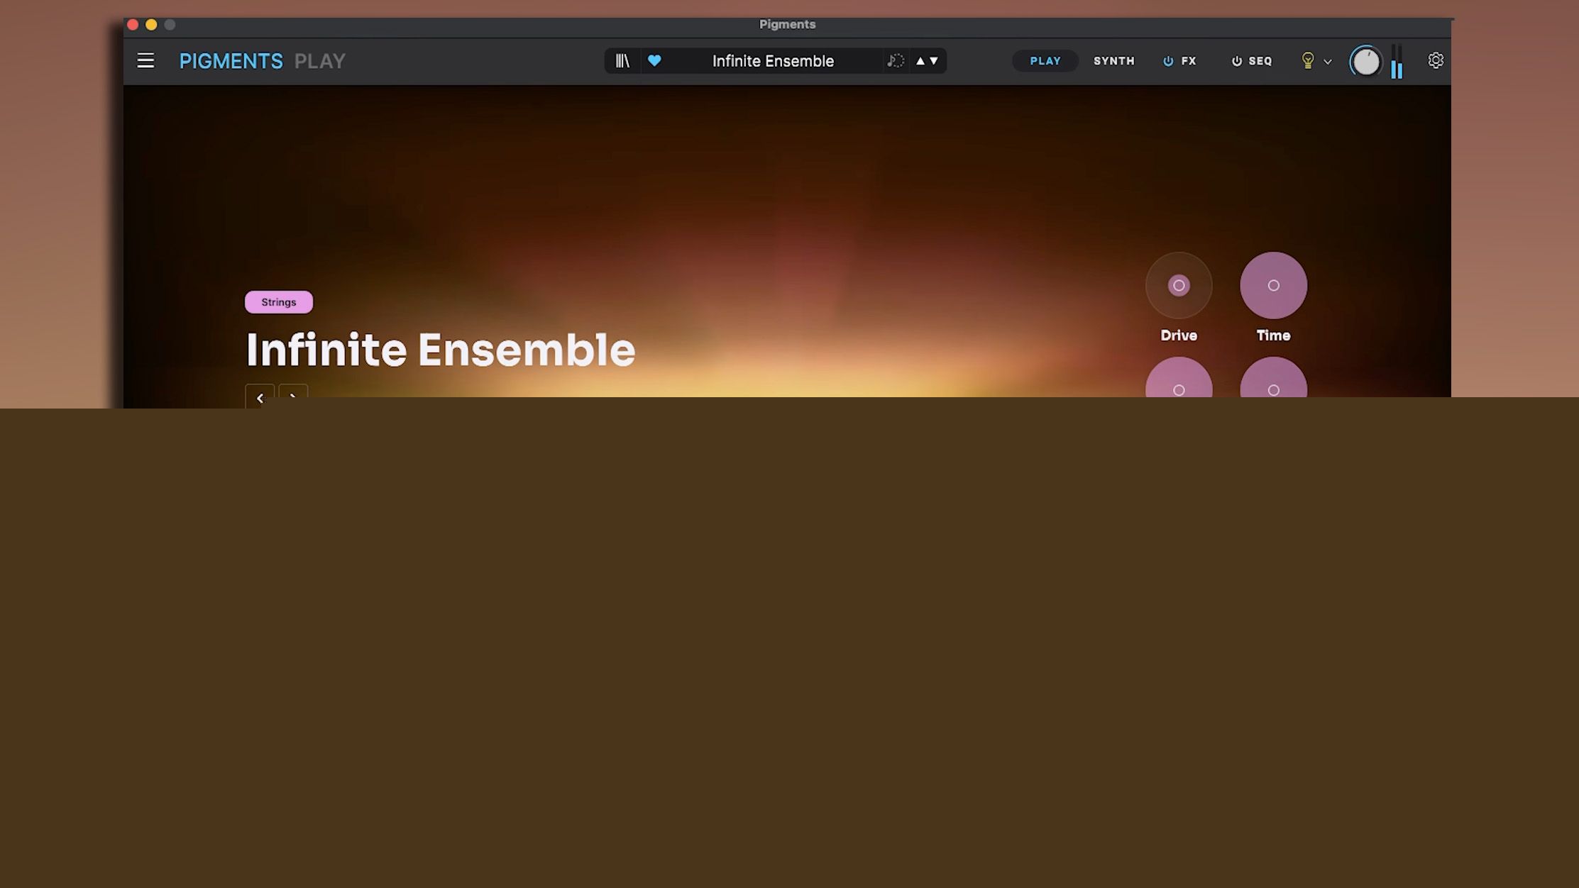Open the hamburger main menu
The image size is (1579, 888).
point(145,61)
